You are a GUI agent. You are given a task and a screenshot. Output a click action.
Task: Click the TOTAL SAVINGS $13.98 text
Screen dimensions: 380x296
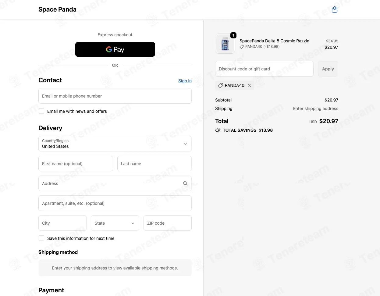pyautogui.click(x=248, y=130)
